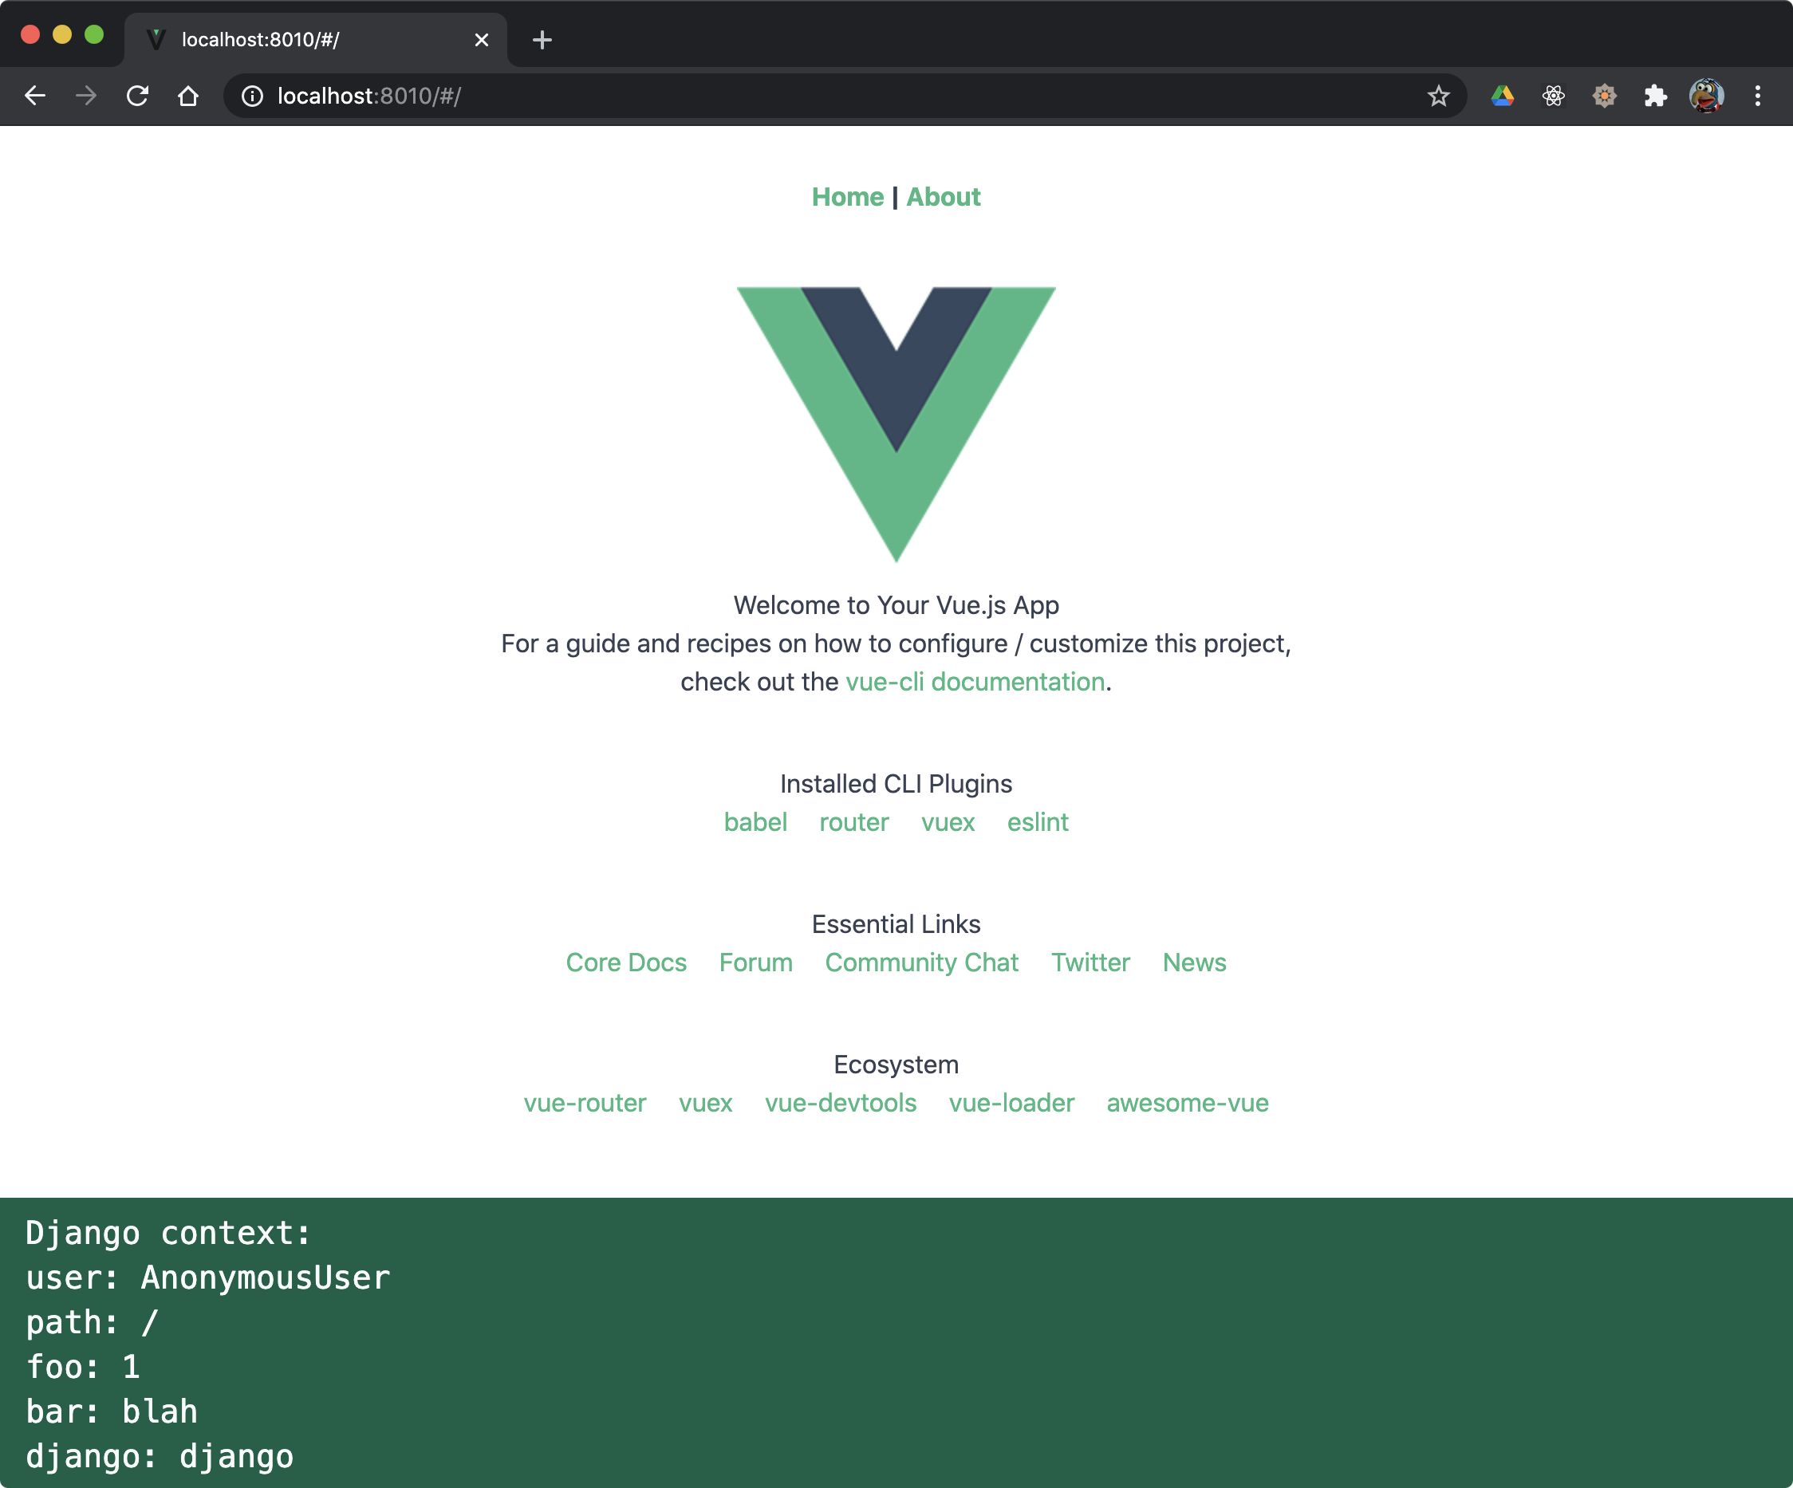Click the vuex CLI plugin link
1793x1488 pixels.
coord(950,821)
